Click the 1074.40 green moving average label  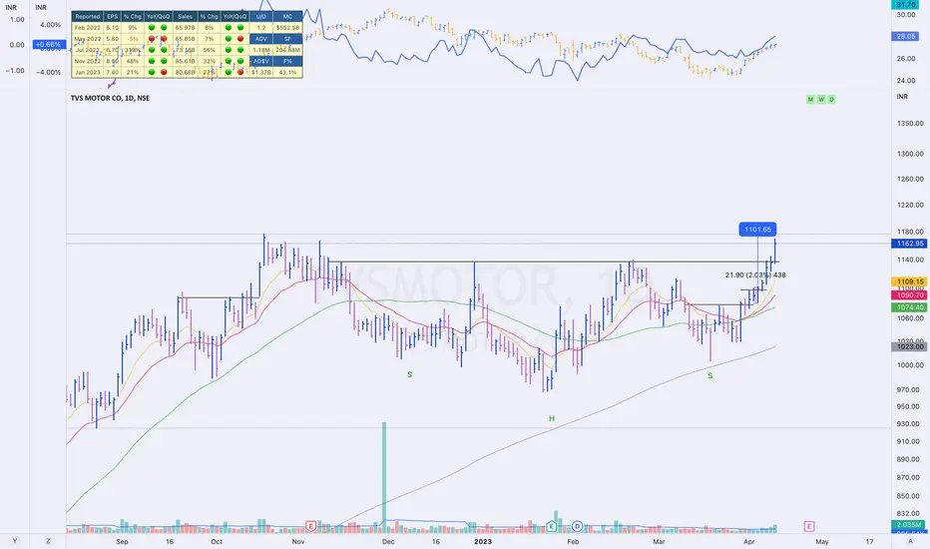pyautogui.click(x=909, y=307)
